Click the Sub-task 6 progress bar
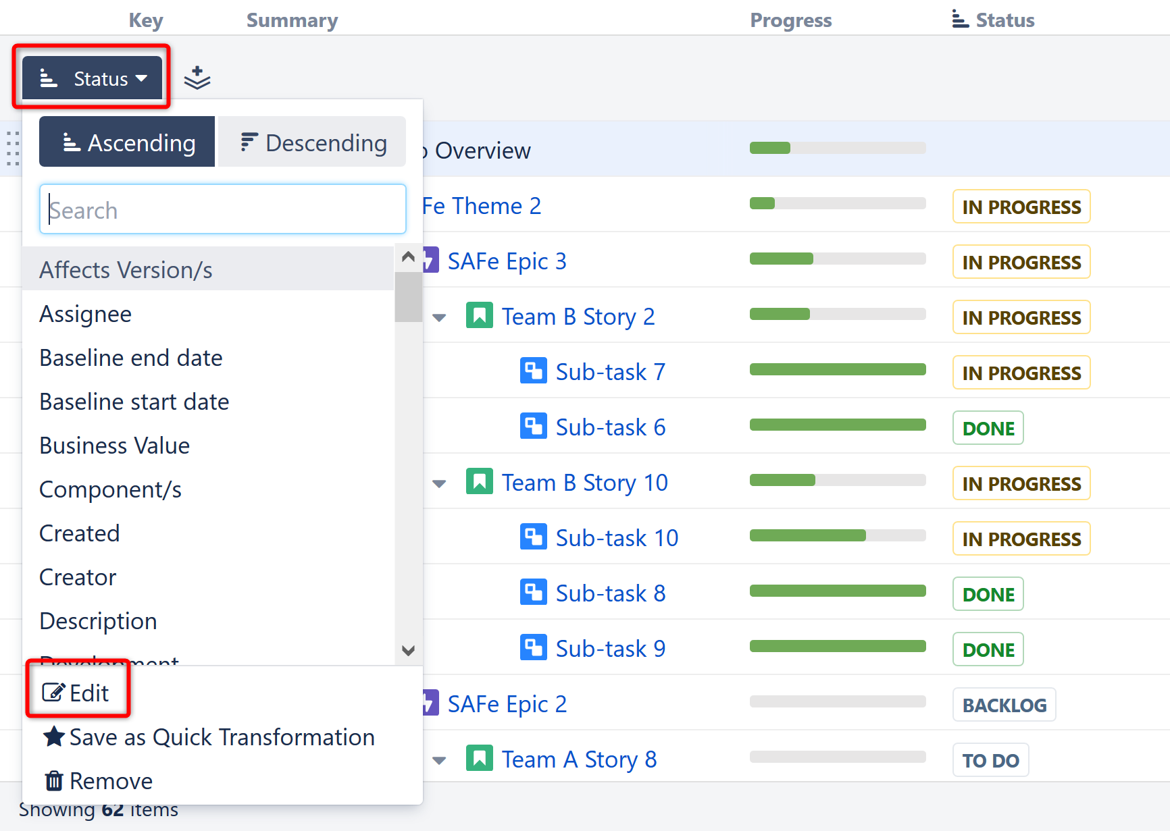The image size is (1170, 831). pos(837,425)
